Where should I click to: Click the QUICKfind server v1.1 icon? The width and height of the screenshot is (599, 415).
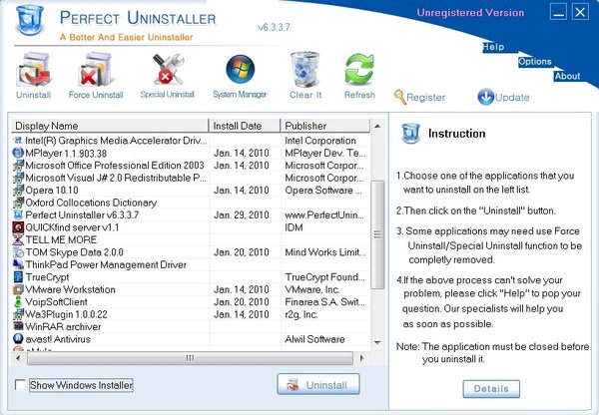pos(18,227)
